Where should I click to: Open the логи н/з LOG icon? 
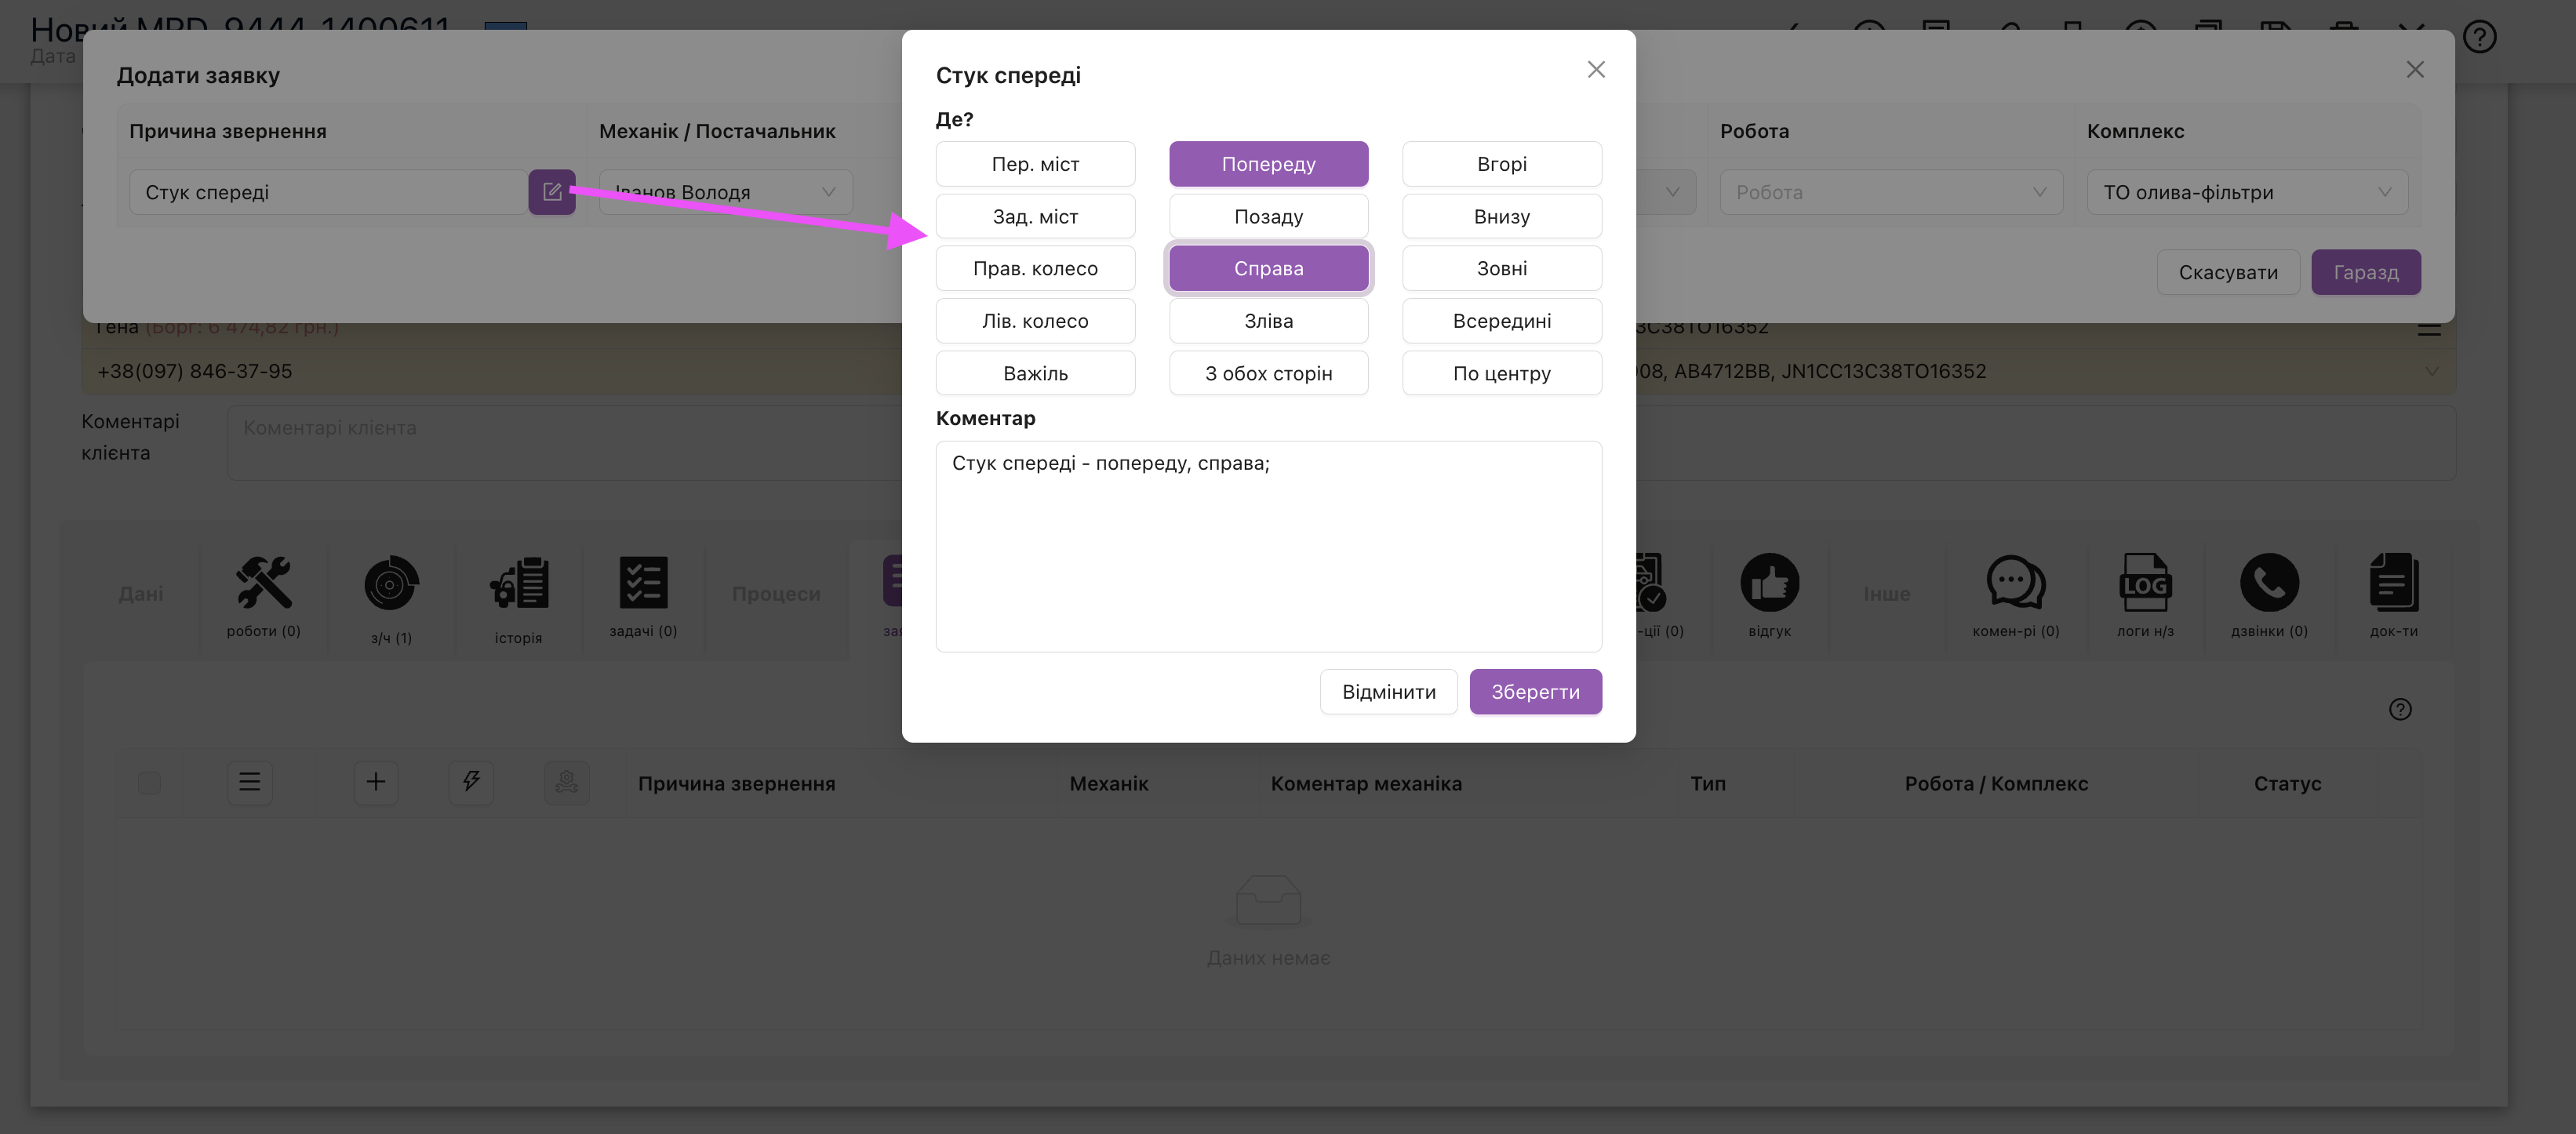pyautogui.click(x=2145, y=583)
